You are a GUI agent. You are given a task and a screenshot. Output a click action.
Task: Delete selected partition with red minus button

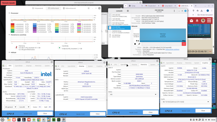point(184,44)
